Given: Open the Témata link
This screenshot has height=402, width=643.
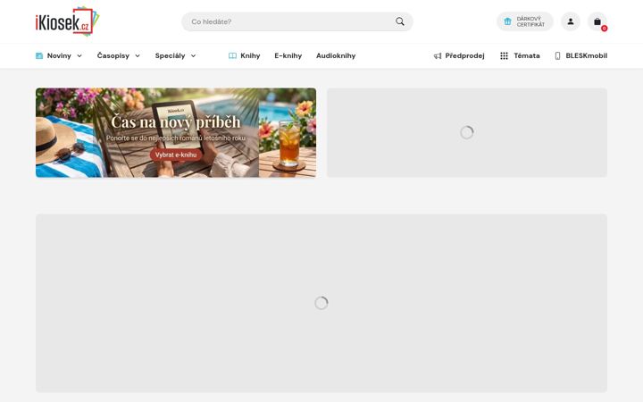Looking at the screenshot, I should click(x=520, y=55).
